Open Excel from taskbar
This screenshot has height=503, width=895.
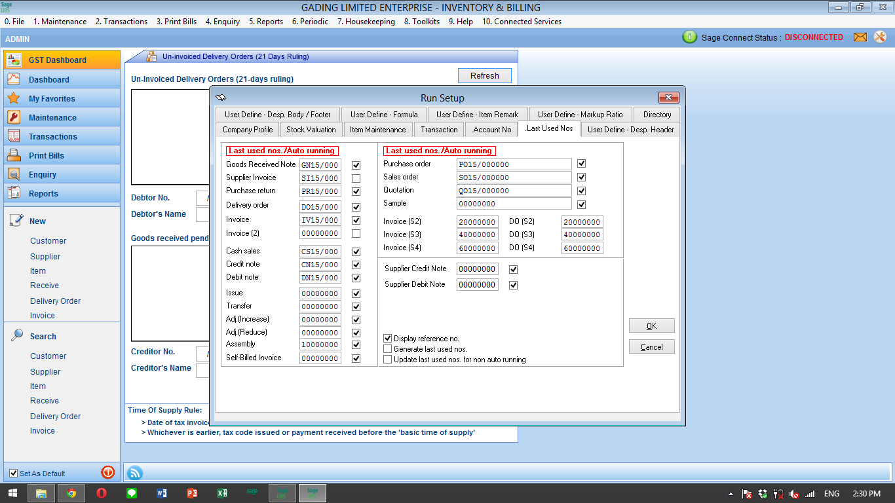[x=222, y=493]
